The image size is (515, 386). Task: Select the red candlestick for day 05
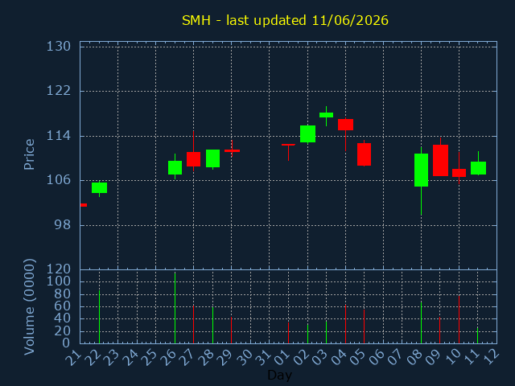365,154
